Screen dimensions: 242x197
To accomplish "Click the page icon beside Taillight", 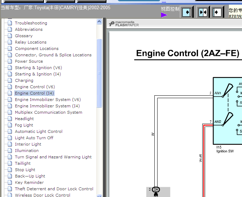I will 10,163.
